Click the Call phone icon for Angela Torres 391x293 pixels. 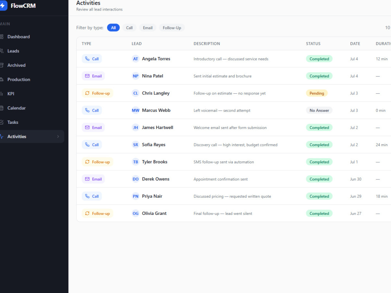pyautogui.click(x=87, y=59)
